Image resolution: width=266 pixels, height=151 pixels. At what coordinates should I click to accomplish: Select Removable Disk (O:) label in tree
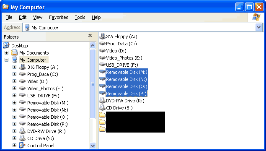[48, 117]
